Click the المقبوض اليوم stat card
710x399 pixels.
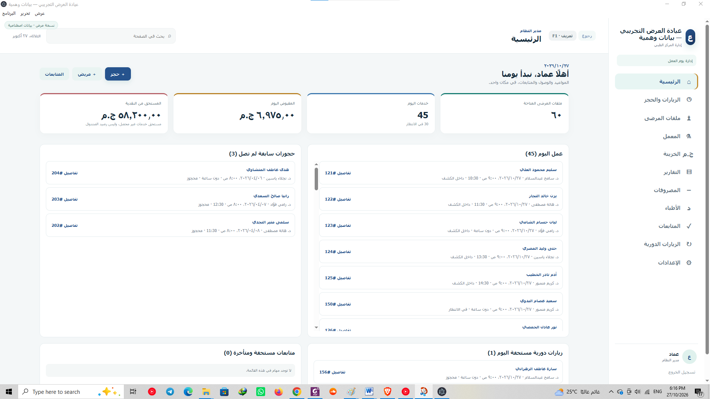237,113
